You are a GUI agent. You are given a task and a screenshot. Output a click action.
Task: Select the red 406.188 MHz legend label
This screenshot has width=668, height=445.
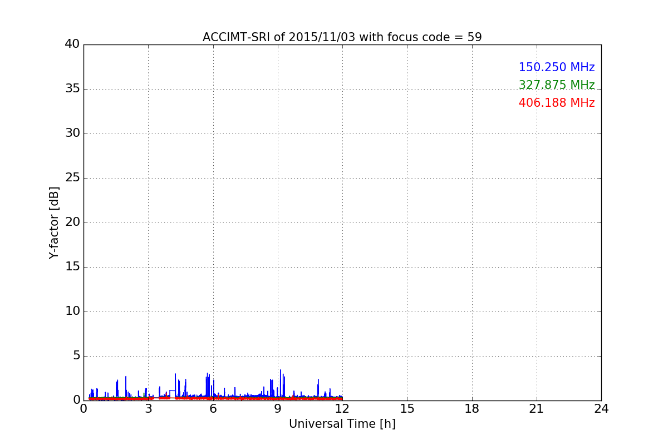click(557, 103)
